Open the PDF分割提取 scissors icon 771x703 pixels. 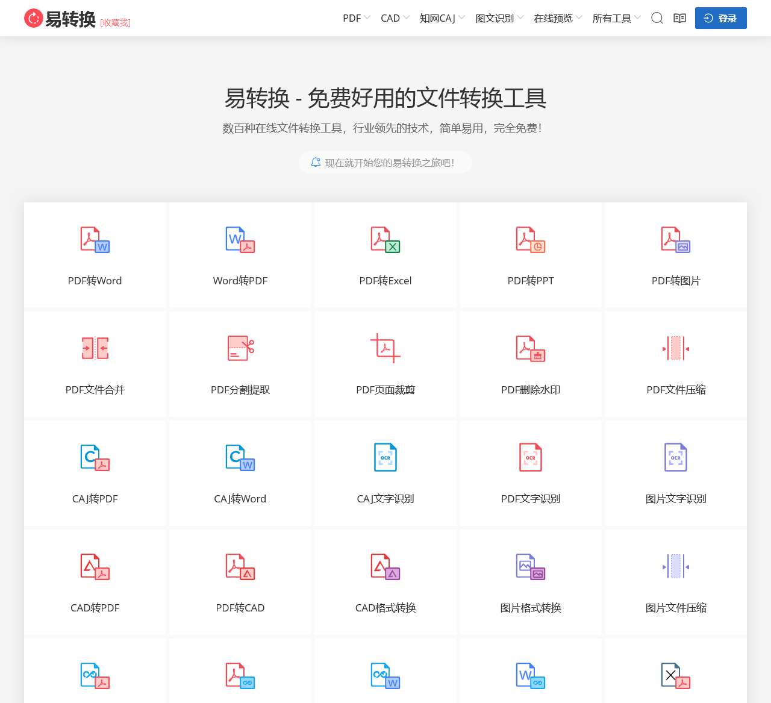(x=240, y=348)
